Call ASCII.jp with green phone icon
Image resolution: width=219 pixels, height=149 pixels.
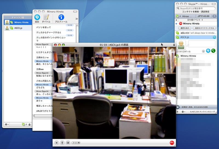[213, 51]
